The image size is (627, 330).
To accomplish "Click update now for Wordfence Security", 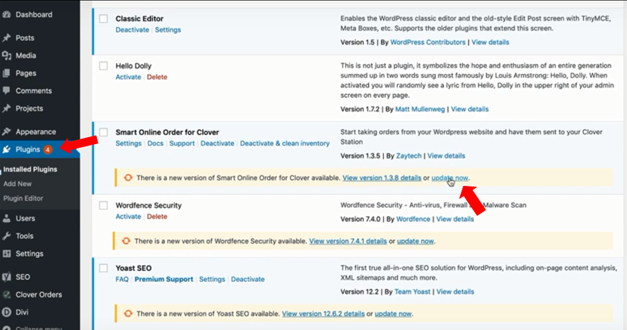I will coord(415,241).
